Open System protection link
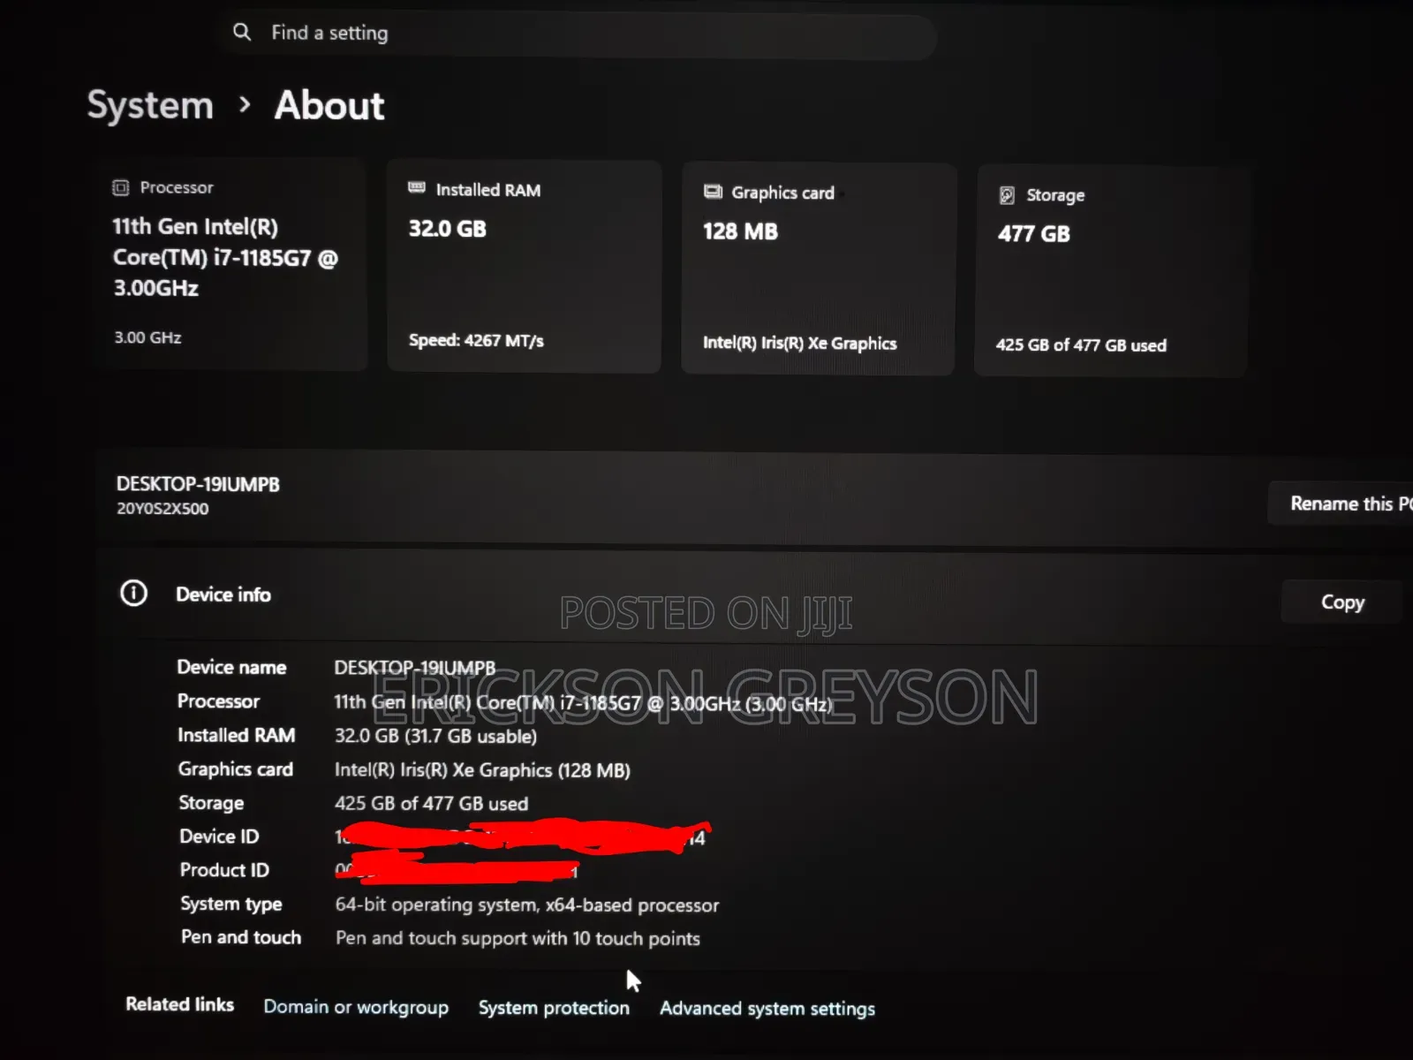Viewport: 1413px width, 1060px height. pos(554,1008)
